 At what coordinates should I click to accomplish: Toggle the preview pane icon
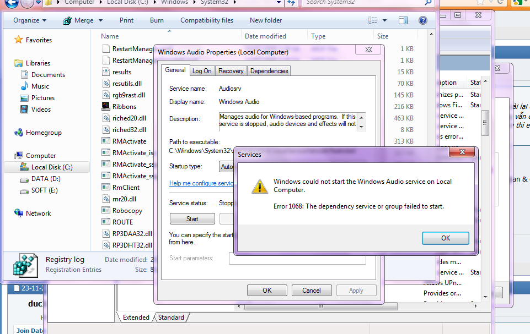[403, 20]
